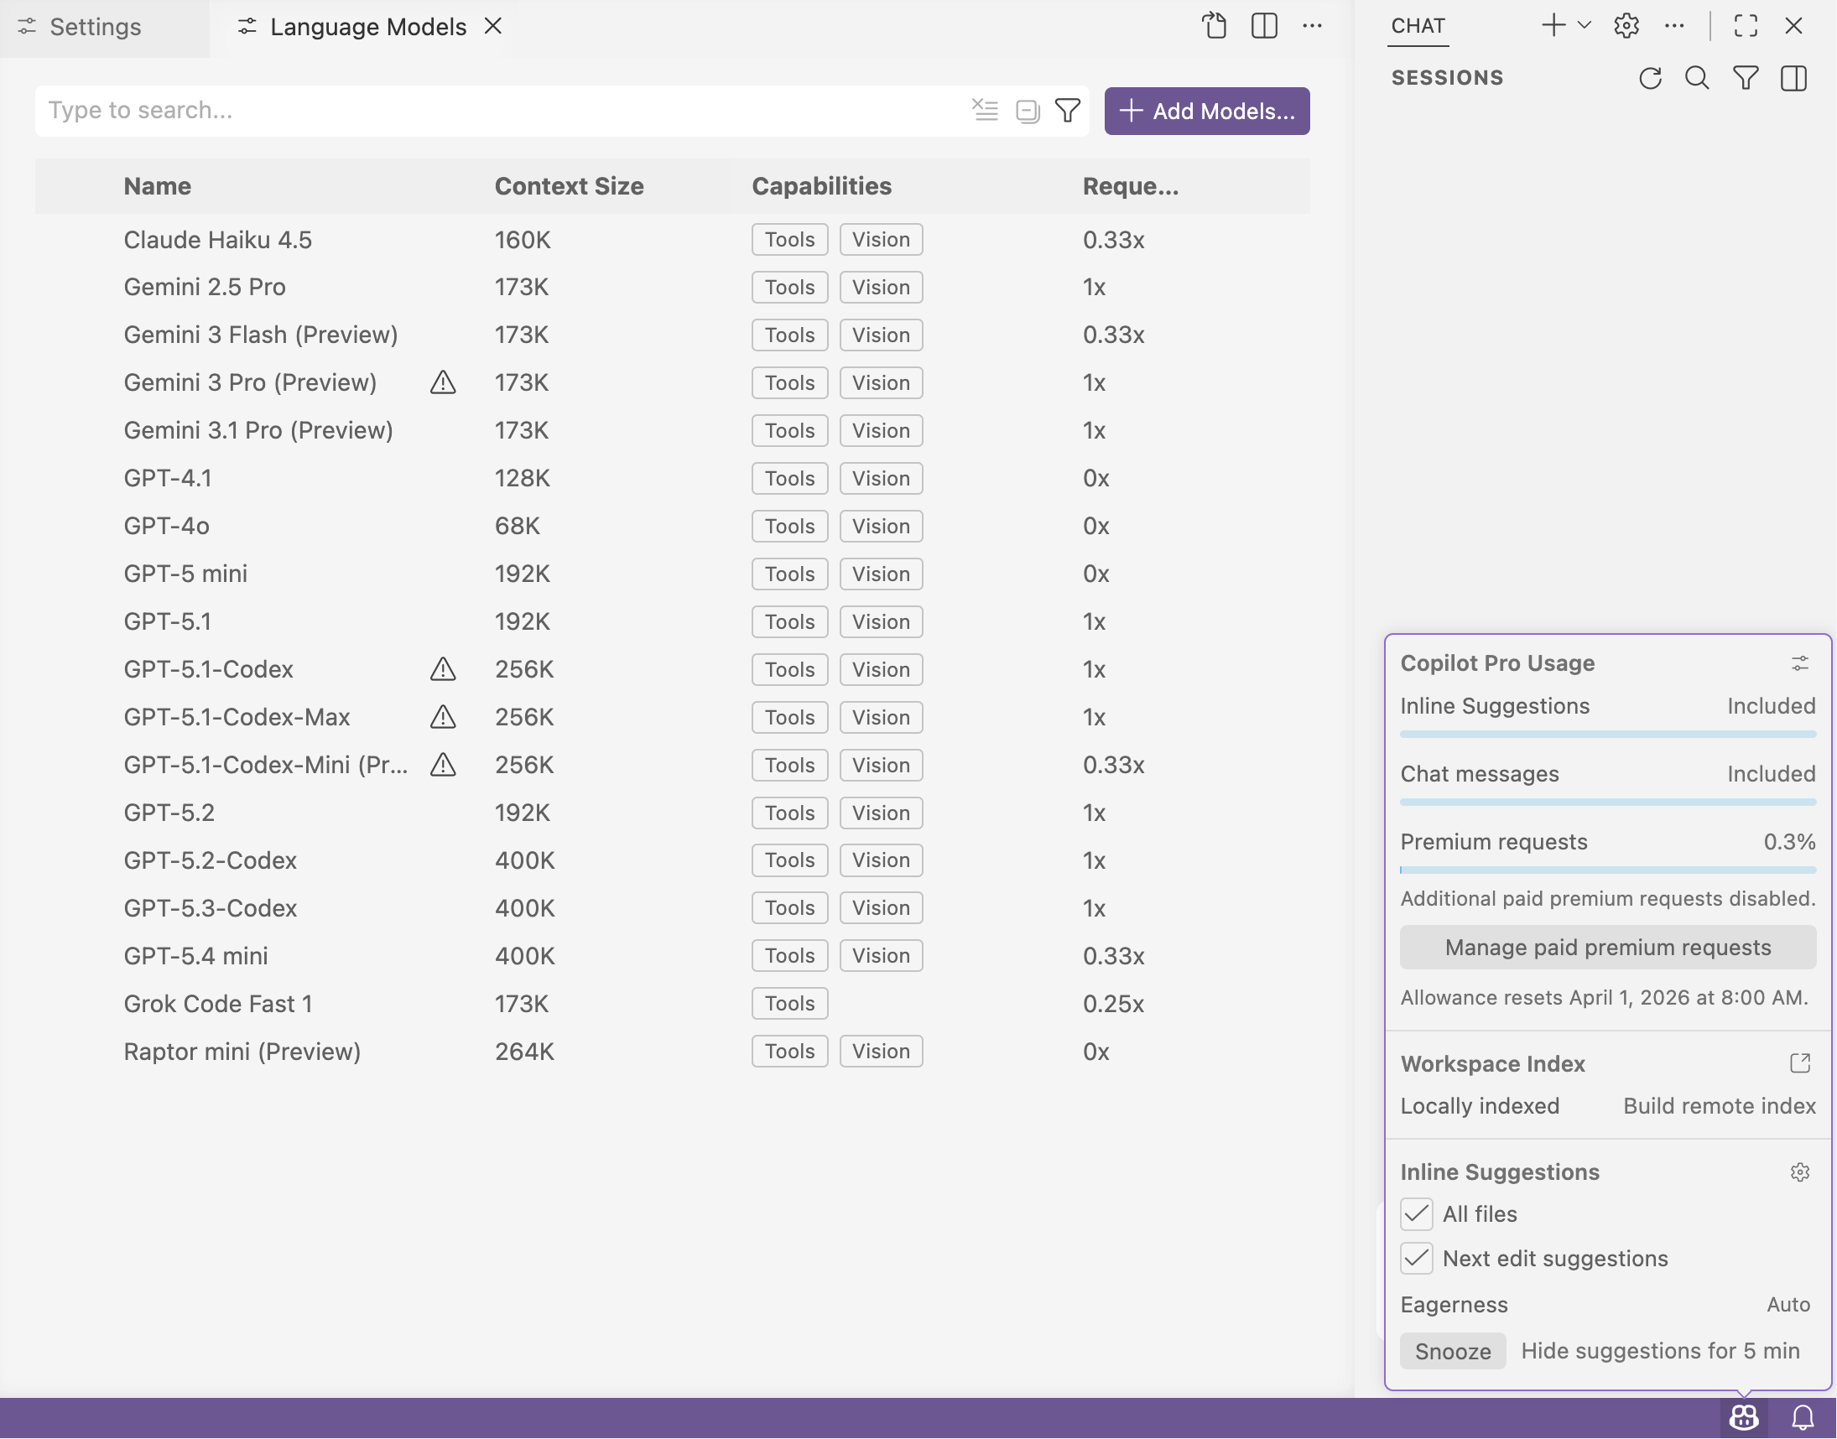Click the warning icon beside GPT-5.1-Codex-Max
This screenshot has width=1837, height=1439.
tap(443, 717)
